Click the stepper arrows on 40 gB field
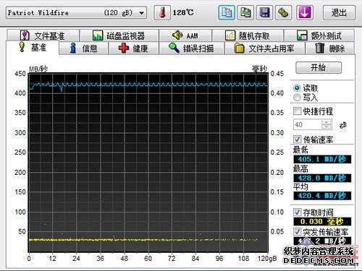Viewport: 362px width, 271px height. point(327,124)
